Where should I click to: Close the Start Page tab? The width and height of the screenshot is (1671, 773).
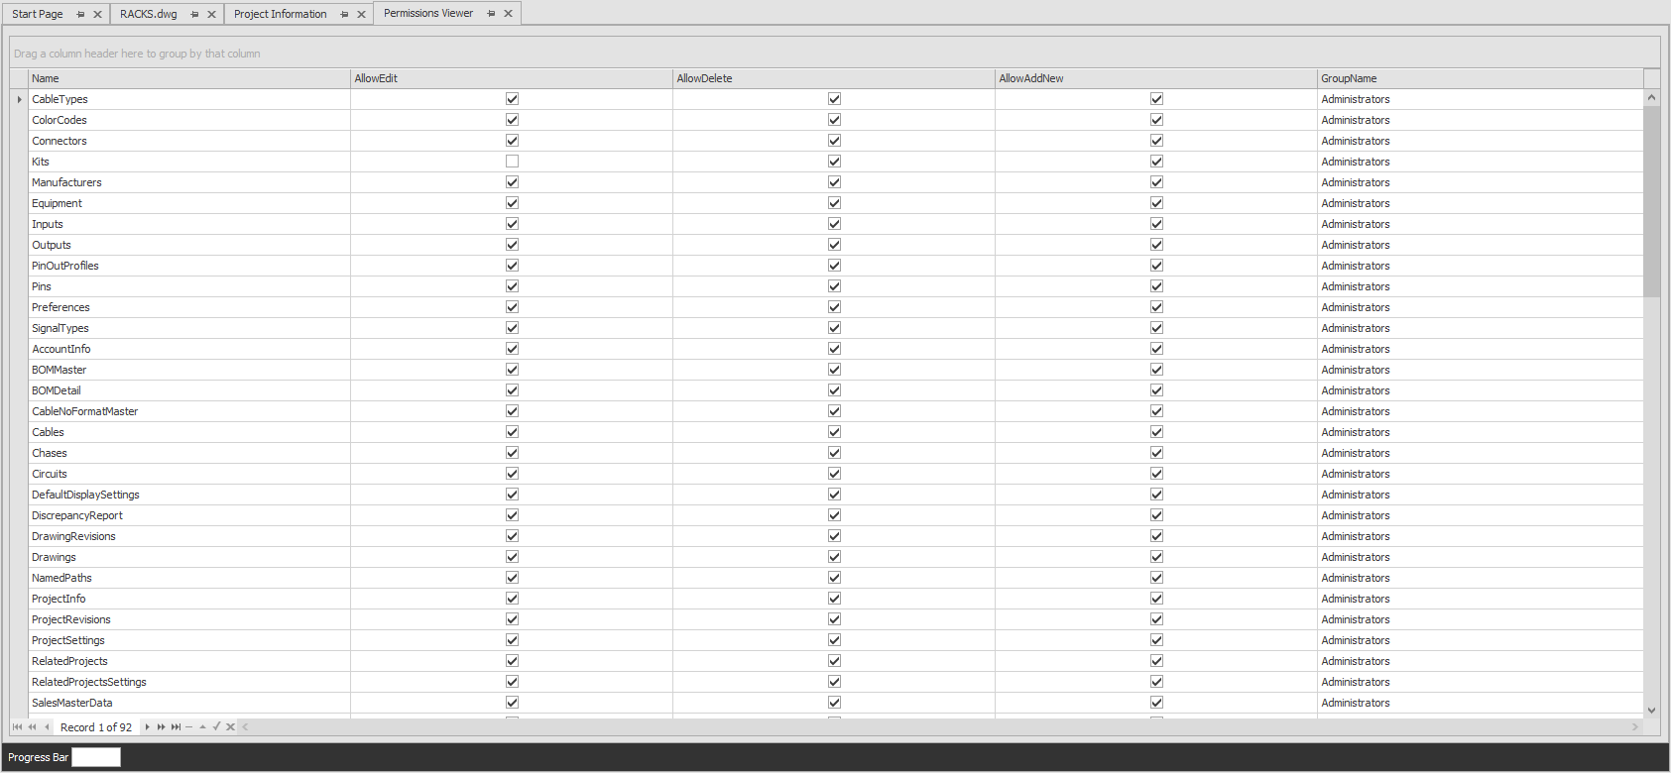[97, 14]
